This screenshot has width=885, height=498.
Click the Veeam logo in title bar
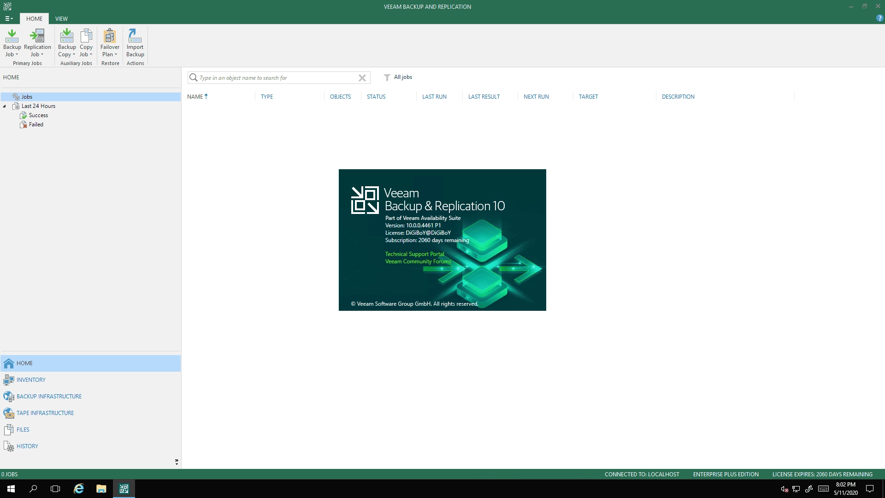[x=7, y=6]
